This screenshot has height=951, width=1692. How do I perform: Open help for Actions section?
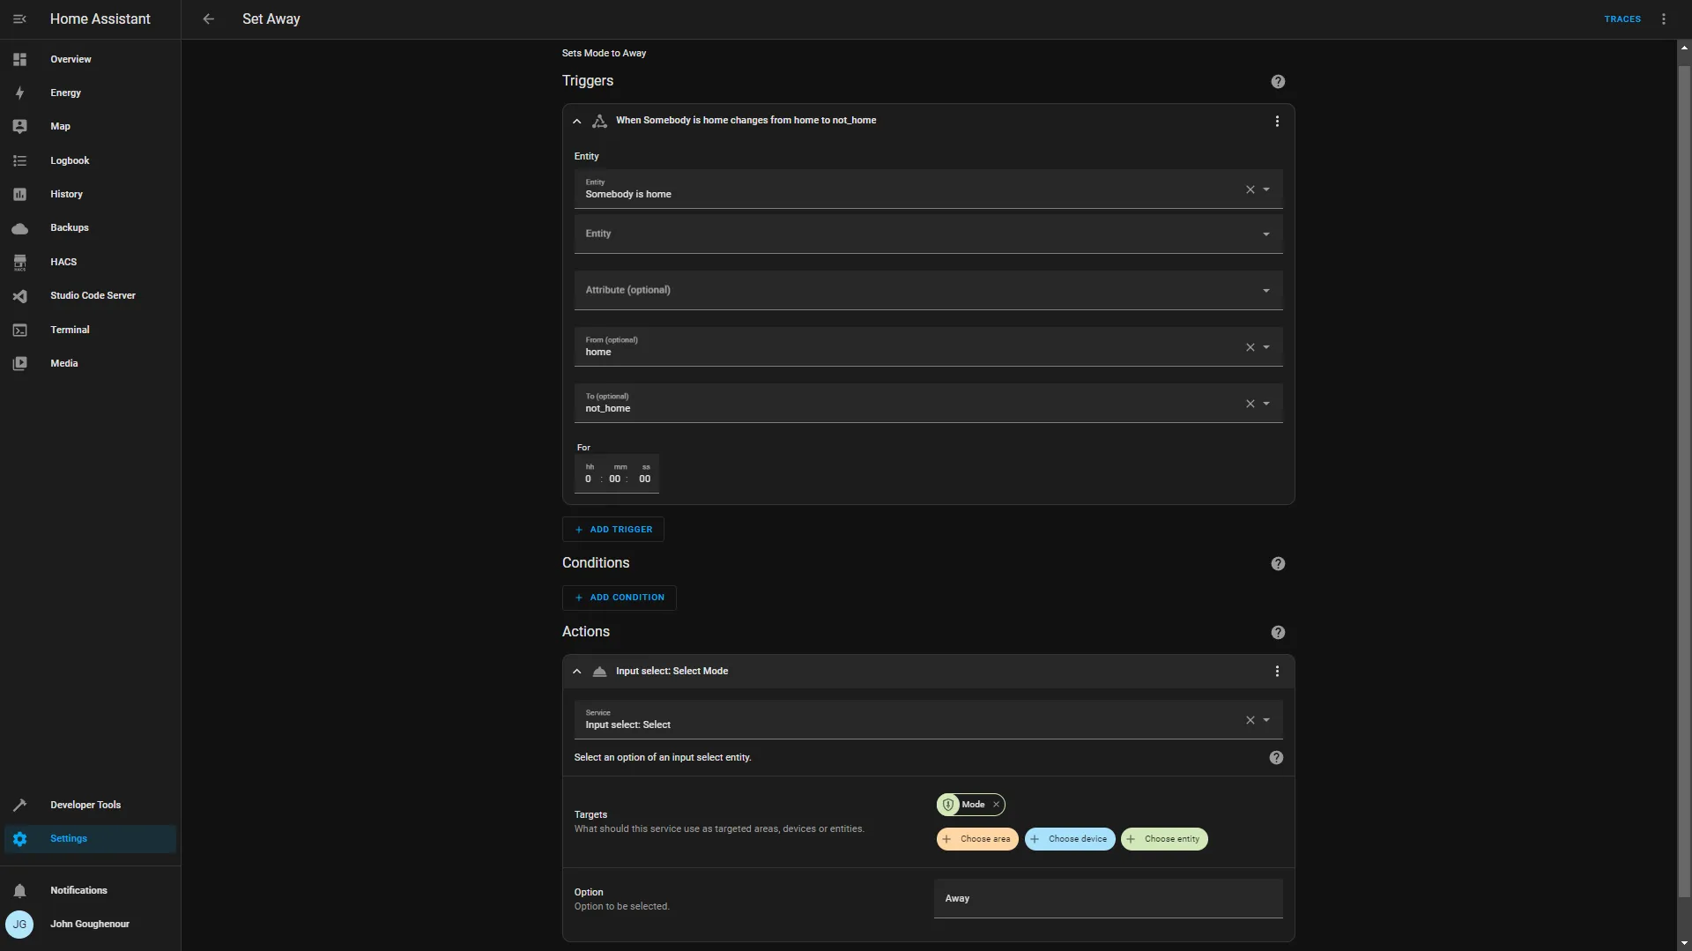(x=1278, y=632)
